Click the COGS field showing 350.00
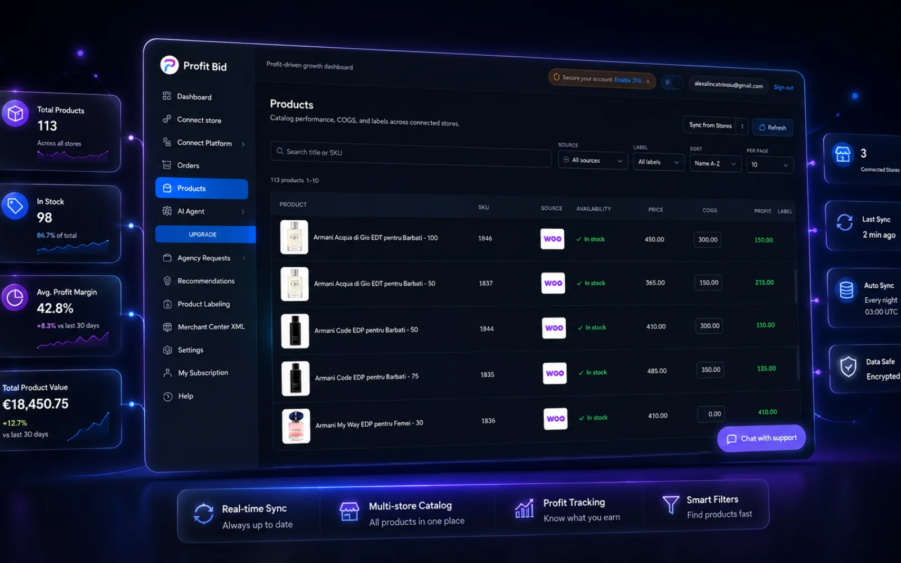 click(x=711, y=370)
